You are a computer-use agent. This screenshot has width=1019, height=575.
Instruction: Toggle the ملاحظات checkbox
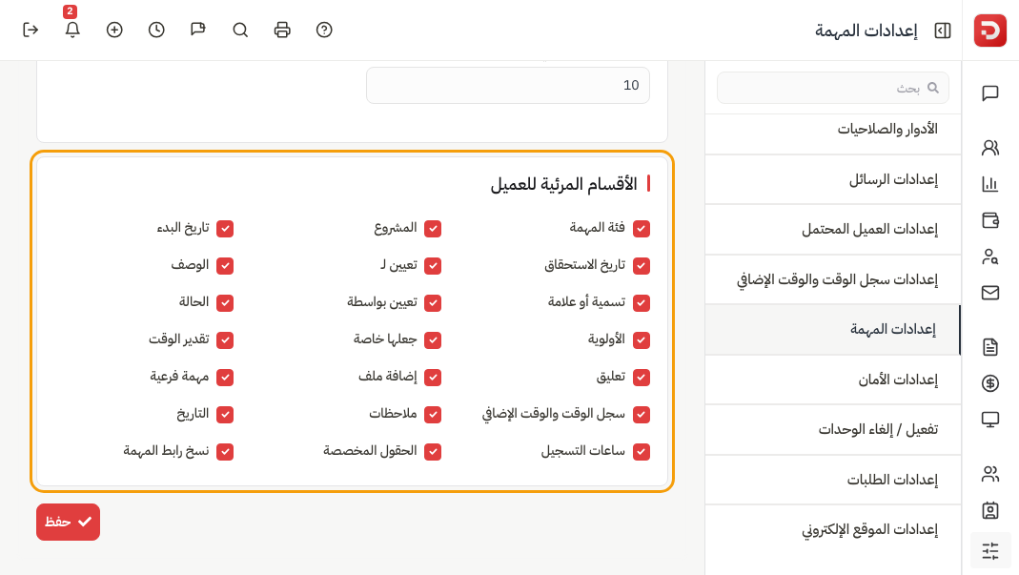(433, 415)
